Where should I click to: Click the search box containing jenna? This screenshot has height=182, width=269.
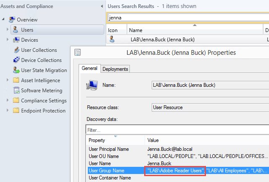pyautogui.click(x=188, y=18)
